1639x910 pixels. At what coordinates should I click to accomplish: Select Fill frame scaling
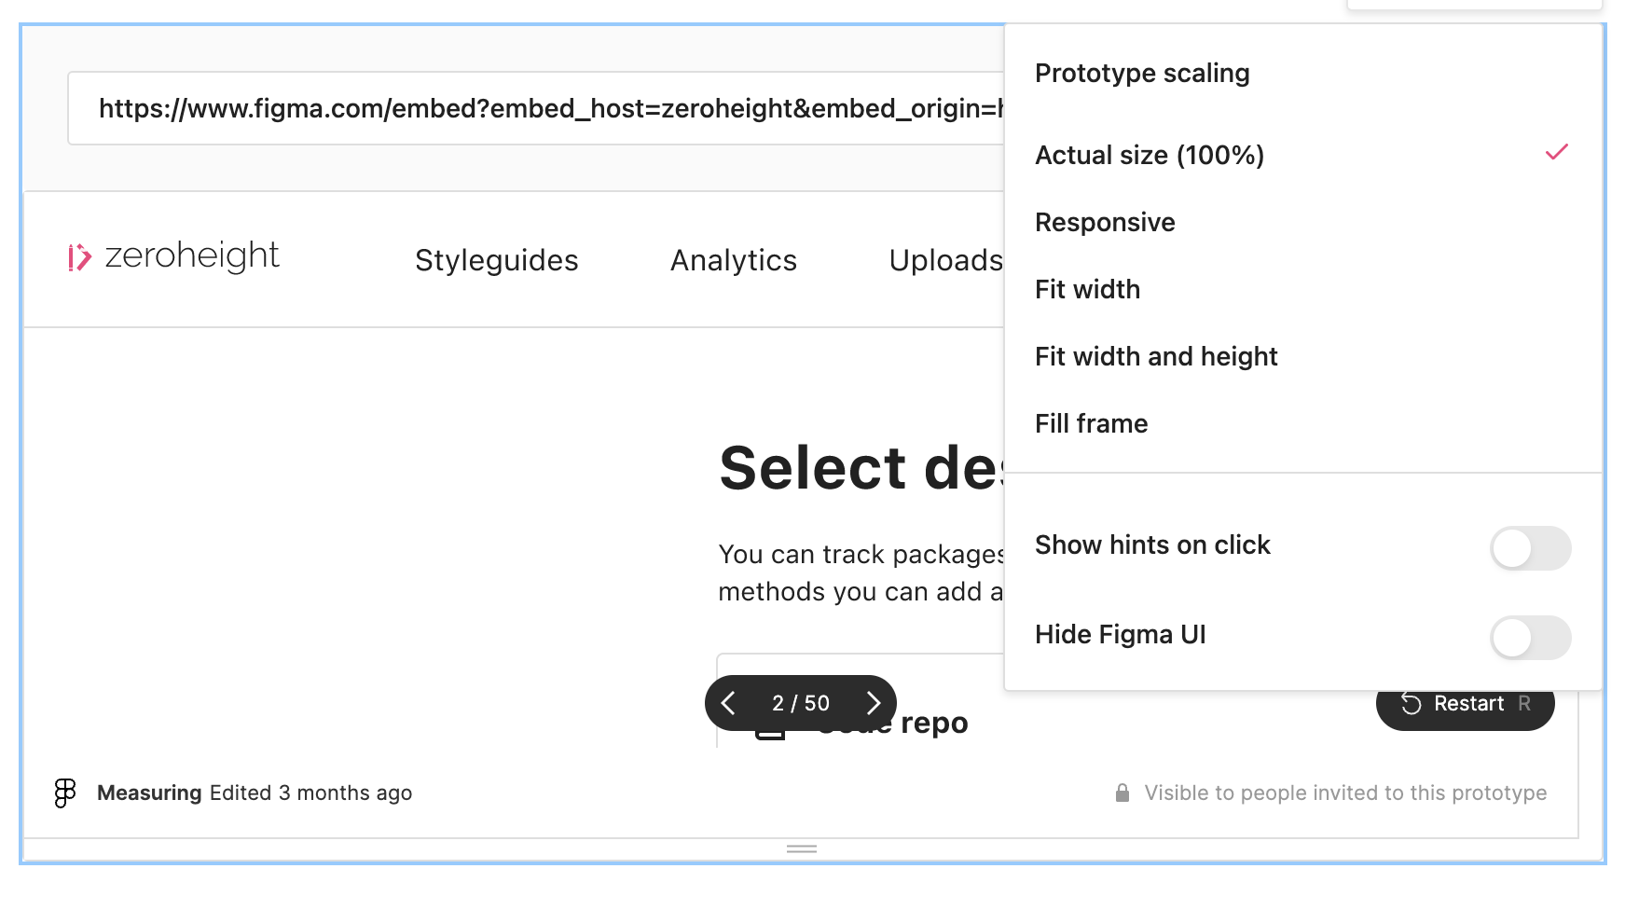(1091, 422)
